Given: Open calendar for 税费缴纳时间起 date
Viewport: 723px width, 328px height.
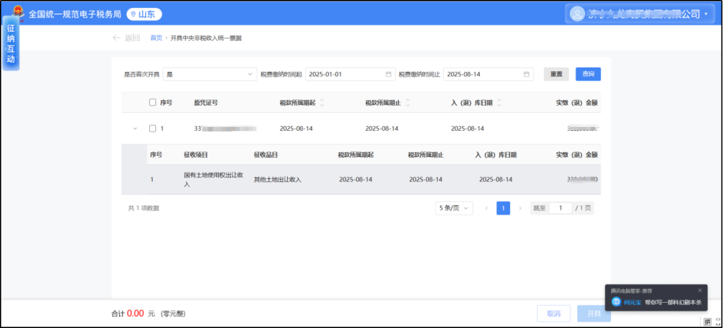Looking at the screenshot, I should pos(388,74).
